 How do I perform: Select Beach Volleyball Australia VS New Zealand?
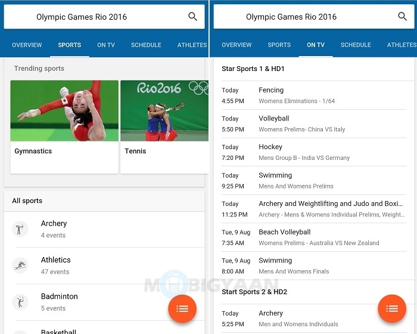pos(314,237)
